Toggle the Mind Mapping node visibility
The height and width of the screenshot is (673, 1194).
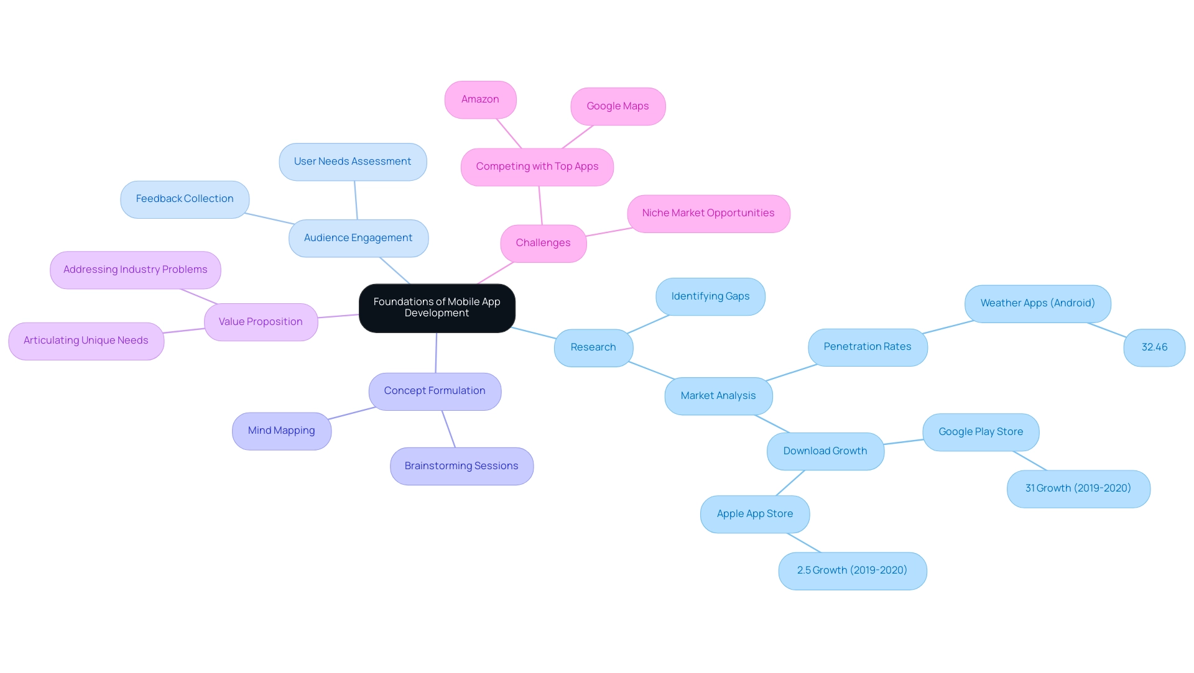[281, 431]
